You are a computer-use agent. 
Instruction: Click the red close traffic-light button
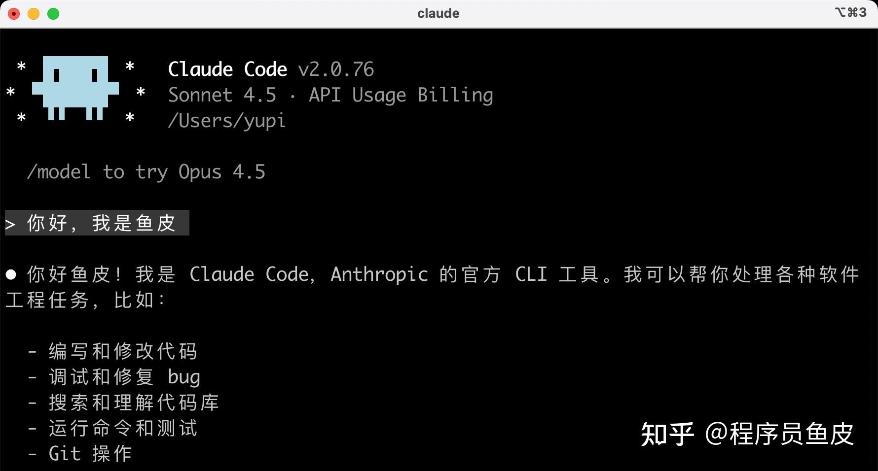click(x=14, y=13)
